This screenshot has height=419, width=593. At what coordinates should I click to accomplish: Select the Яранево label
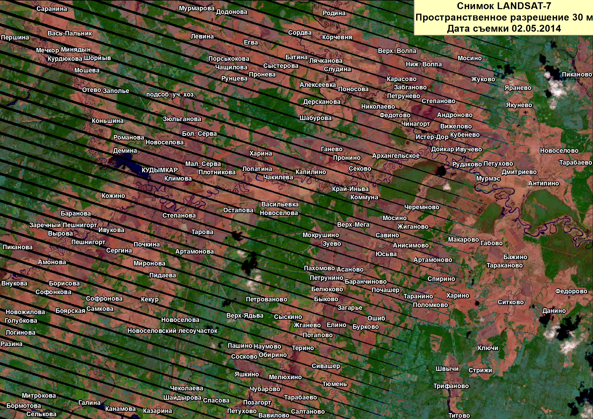(518, 88)
